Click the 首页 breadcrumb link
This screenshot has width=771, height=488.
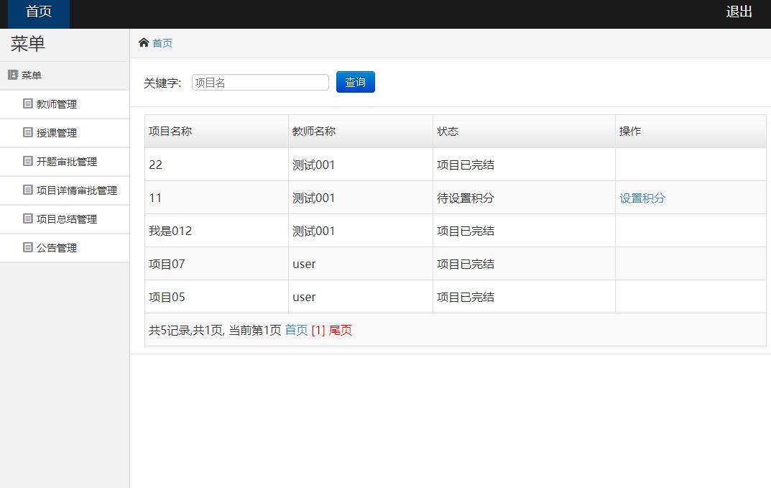pyautogui.click(x=162, y=43)
